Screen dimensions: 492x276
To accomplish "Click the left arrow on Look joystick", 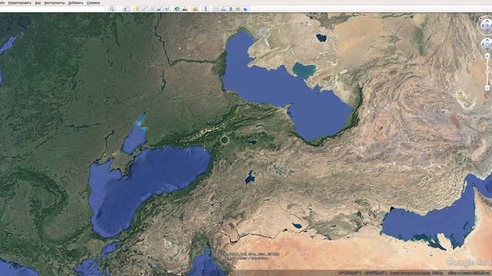I will click(483, 25).
